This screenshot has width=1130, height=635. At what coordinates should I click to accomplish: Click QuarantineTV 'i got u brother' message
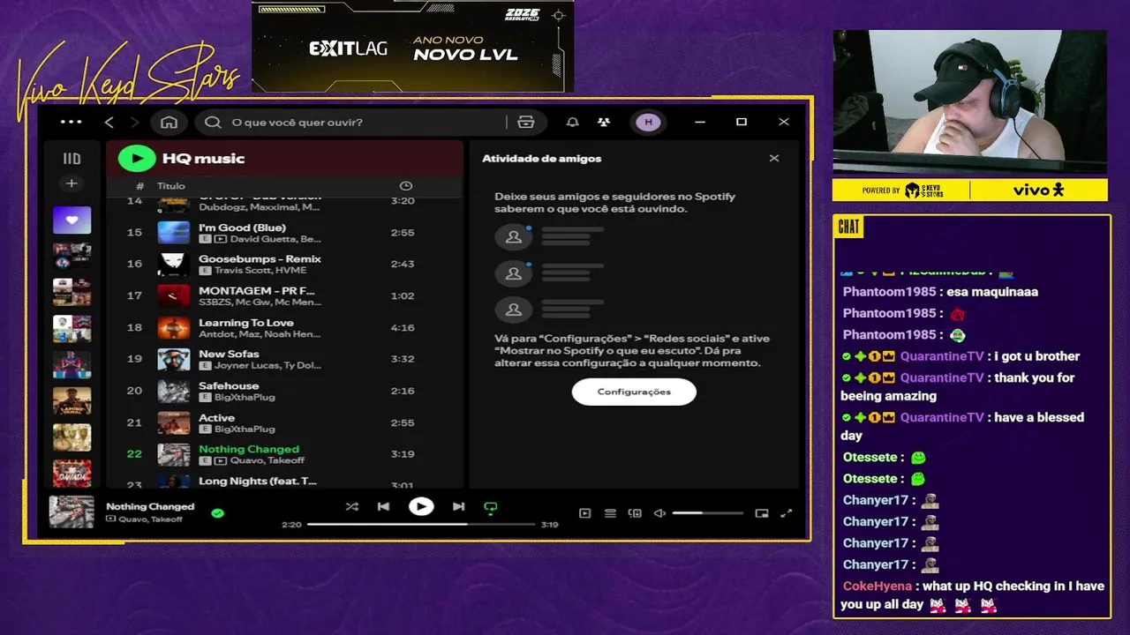pyautogui.click(x=960, y=356)
